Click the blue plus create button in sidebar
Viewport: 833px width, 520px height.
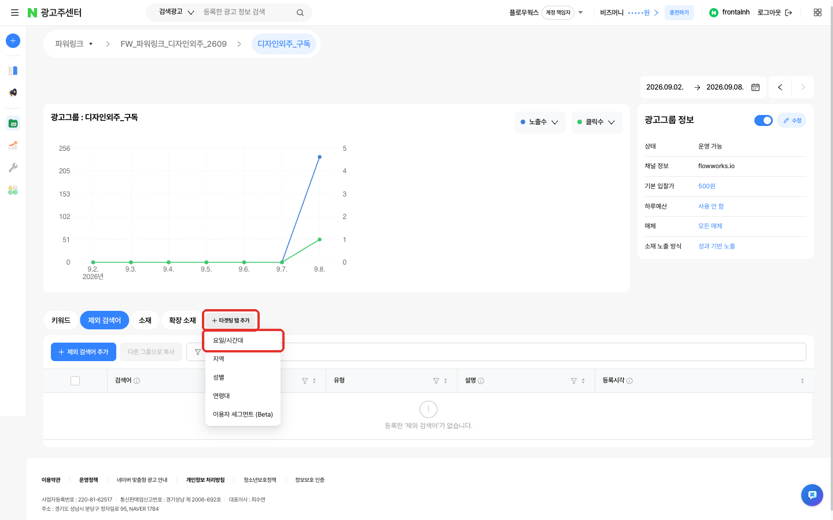point(13,40)
